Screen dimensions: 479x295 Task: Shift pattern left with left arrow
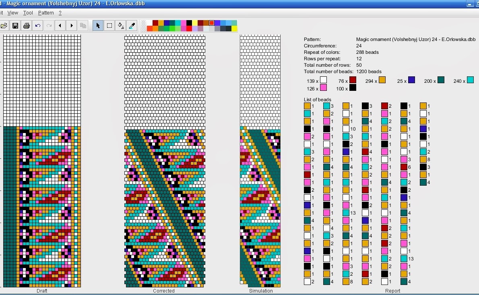click(60, 26)
